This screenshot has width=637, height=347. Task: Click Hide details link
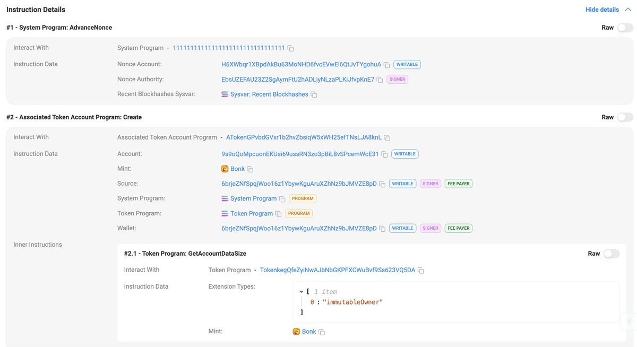click(602, 10)
